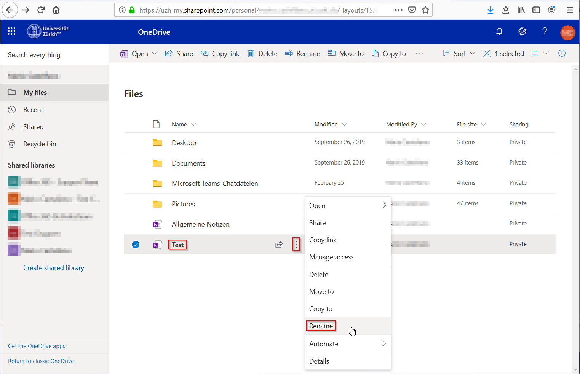Go to the browser home icon
This screenshot has width=580, height=374.
coord(56,10)
